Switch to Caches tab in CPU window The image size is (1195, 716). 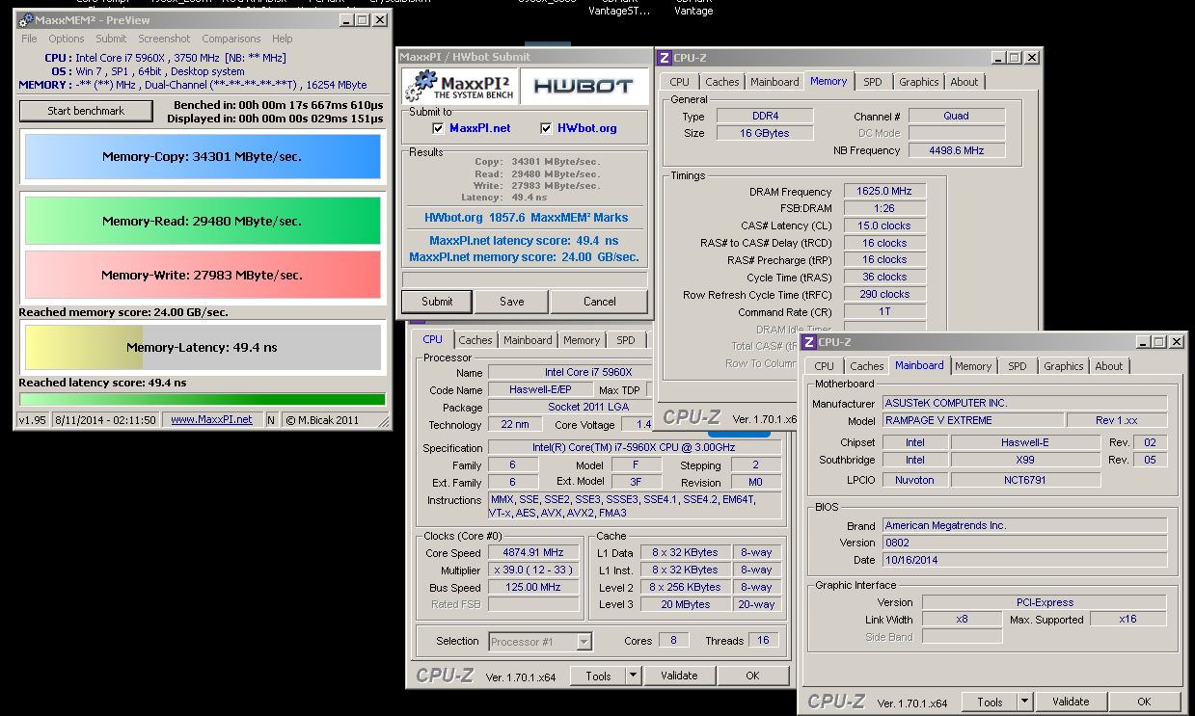pos(475,340)
